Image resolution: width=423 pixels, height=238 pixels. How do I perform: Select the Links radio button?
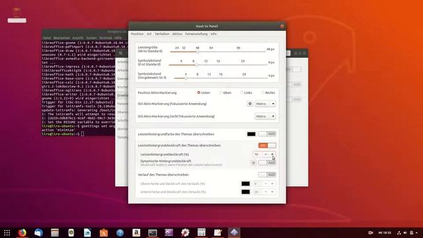point(242,93)
